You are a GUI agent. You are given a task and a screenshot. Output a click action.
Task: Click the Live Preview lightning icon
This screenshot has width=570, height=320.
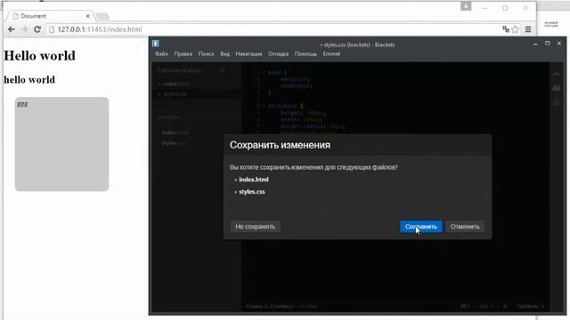557,74
